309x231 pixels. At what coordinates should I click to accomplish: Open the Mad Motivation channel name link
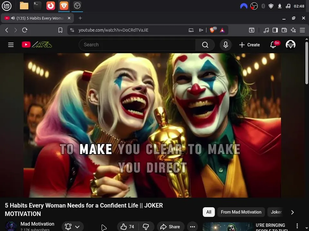[x=37, y=224]
